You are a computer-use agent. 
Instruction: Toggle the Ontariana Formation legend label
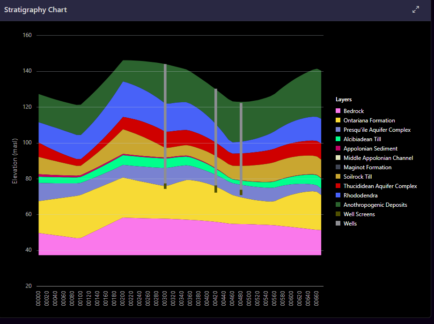(369, 121)
